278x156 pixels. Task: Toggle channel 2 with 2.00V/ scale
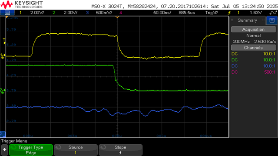(65, 13)
